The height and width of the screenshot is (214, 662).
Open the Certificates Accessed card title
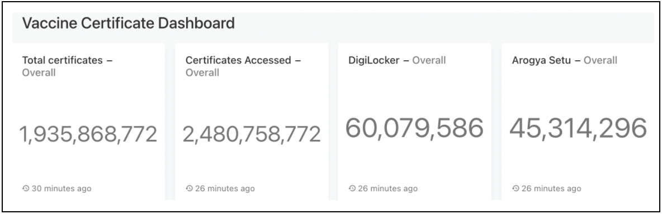pos(239,60)
